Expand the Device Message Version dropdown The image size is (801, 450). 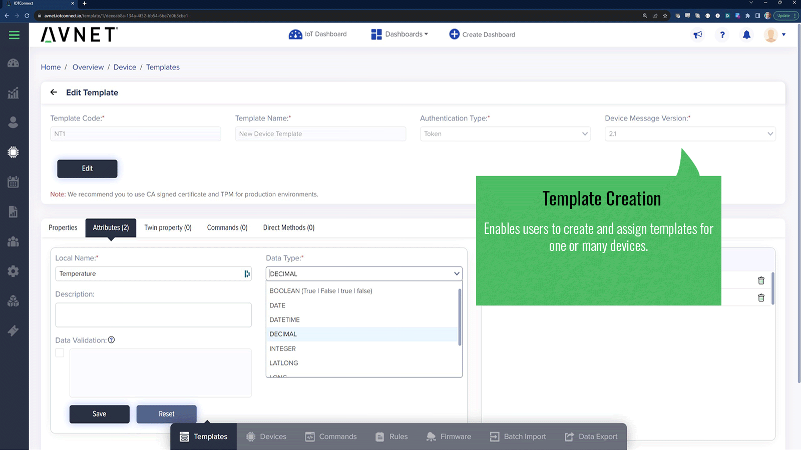click(x=690, y=133)
